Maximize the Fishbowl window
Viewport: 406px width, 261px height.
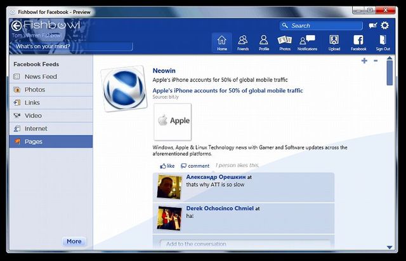tap(370, 11)
